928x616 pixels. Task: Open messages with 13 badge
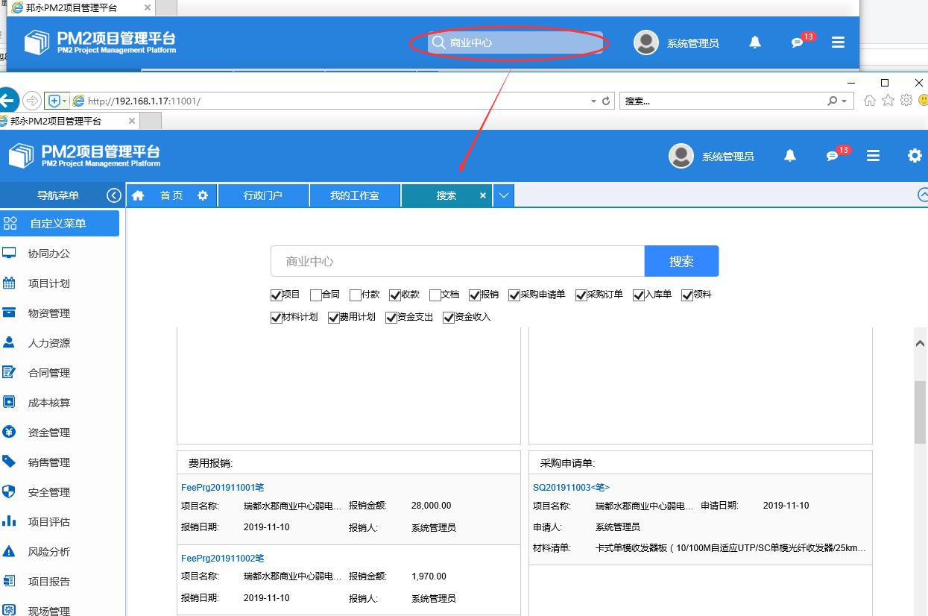point(833,156)
